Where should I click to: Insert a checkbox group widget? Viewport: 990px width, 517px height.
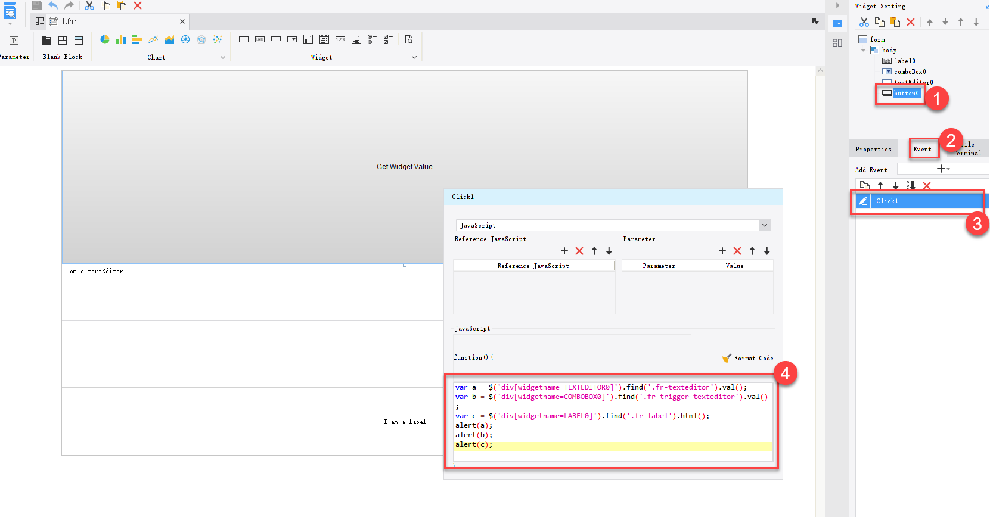click(389, 39)
